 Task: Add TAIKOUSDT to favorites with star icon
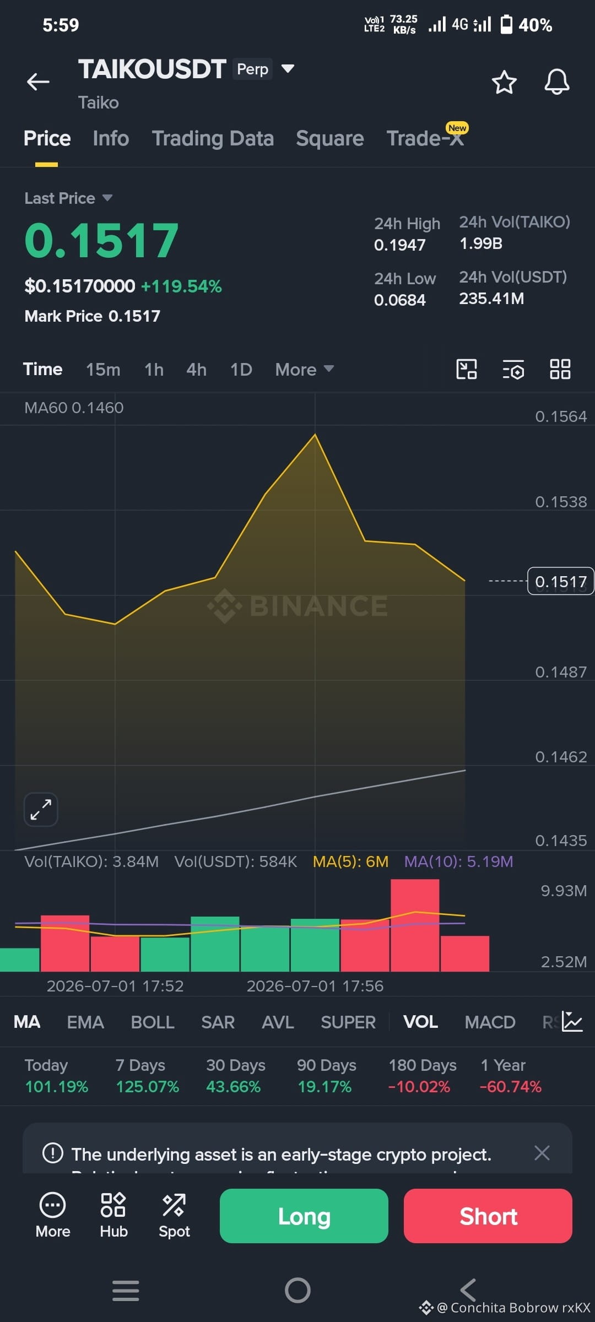504,82
